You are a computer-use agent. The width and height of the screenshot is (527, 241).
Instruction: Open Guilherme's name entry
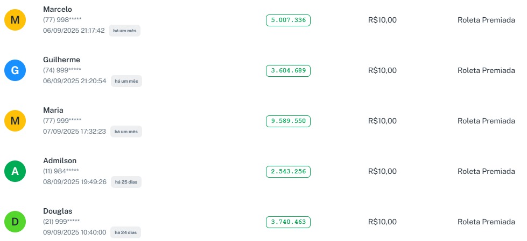(x=61, y=60)
